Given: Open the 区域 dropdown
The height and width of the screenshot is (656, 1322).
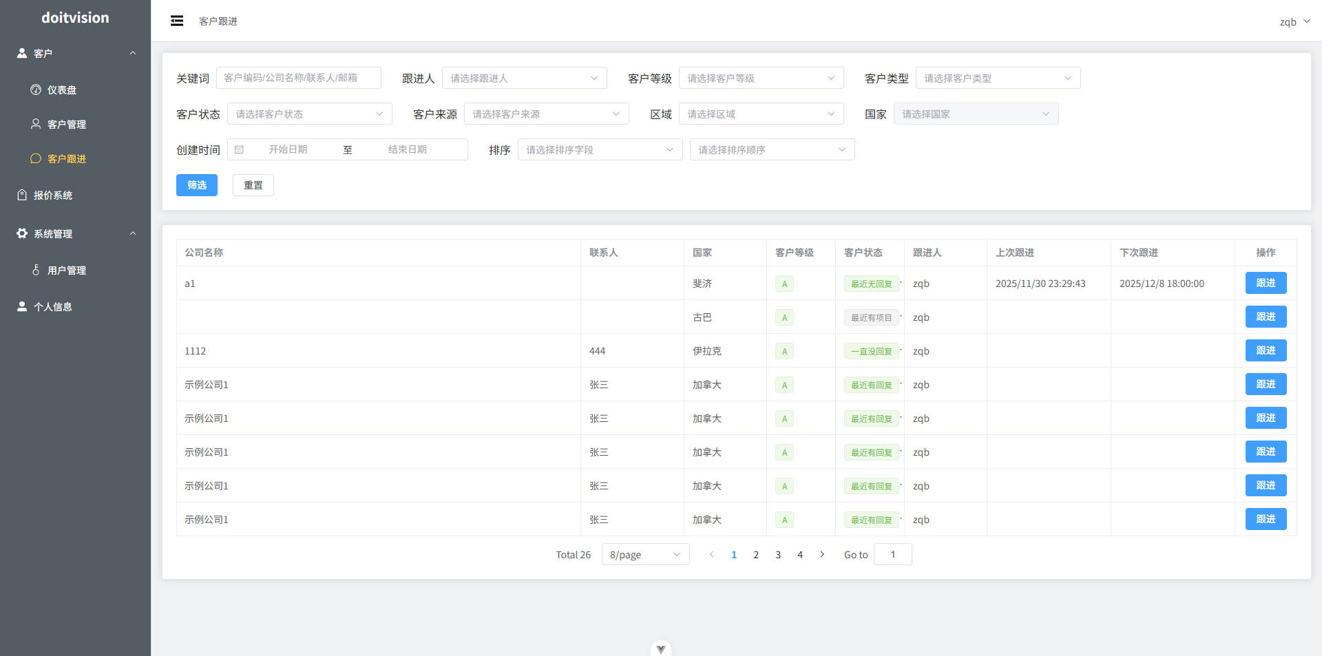Looking at the screenshot, I should click(762, 114).
